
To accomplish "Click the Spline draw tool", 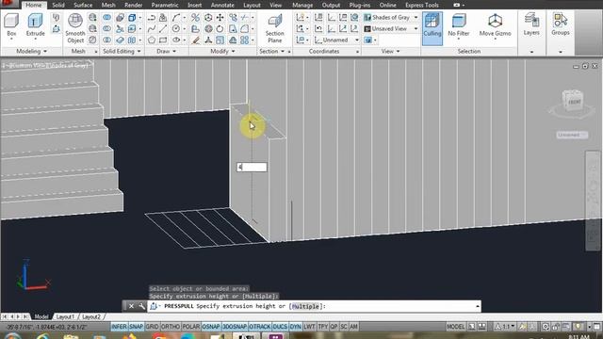I will tap(152, 28).
